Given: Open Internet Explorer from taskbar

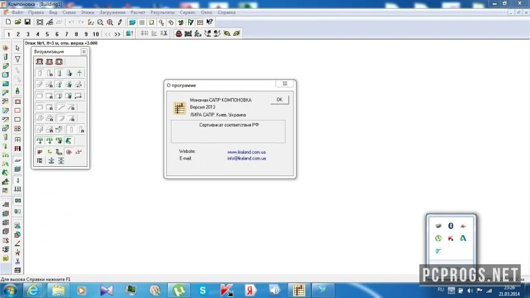Looking at the screenshot, I should point(33,290).
